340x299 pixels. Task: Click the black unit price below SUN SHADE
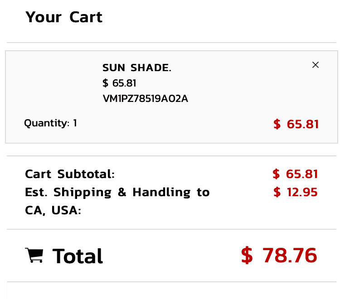coord(119,83)
